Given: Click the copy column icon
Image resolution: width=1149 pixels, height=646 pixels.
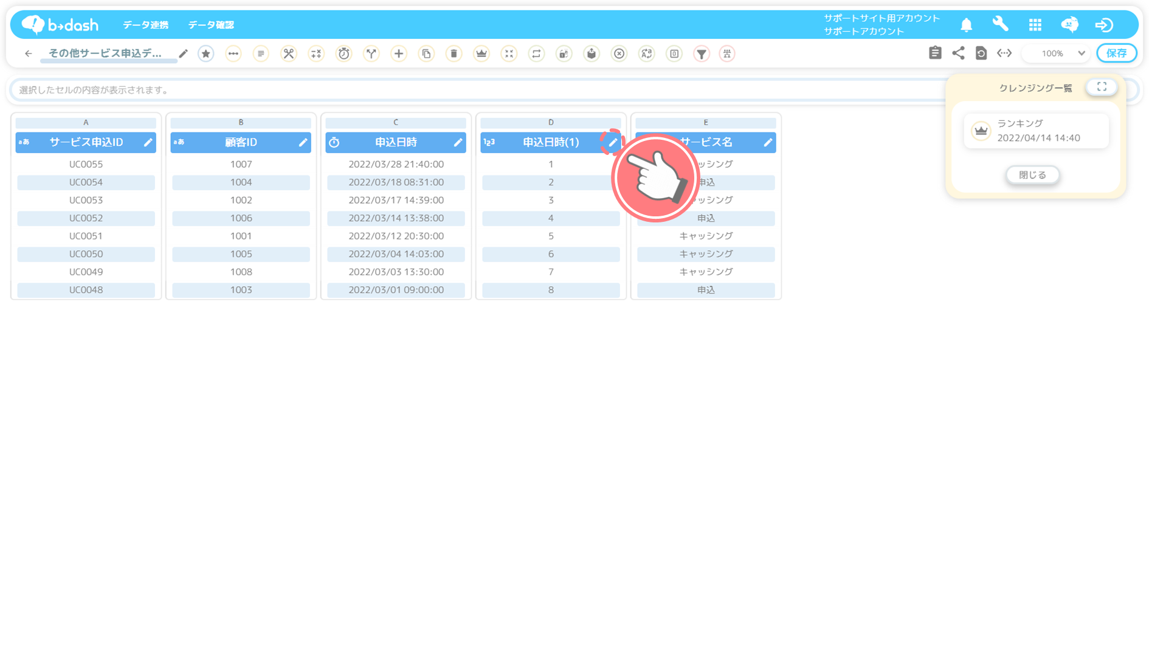Looking at the screenshot, I should point(427,53).
